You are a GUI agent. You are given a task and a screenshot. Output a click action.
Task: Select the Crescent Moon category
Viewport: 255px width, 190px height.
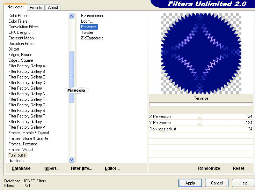pyautogui.click(x=21, y=38)
